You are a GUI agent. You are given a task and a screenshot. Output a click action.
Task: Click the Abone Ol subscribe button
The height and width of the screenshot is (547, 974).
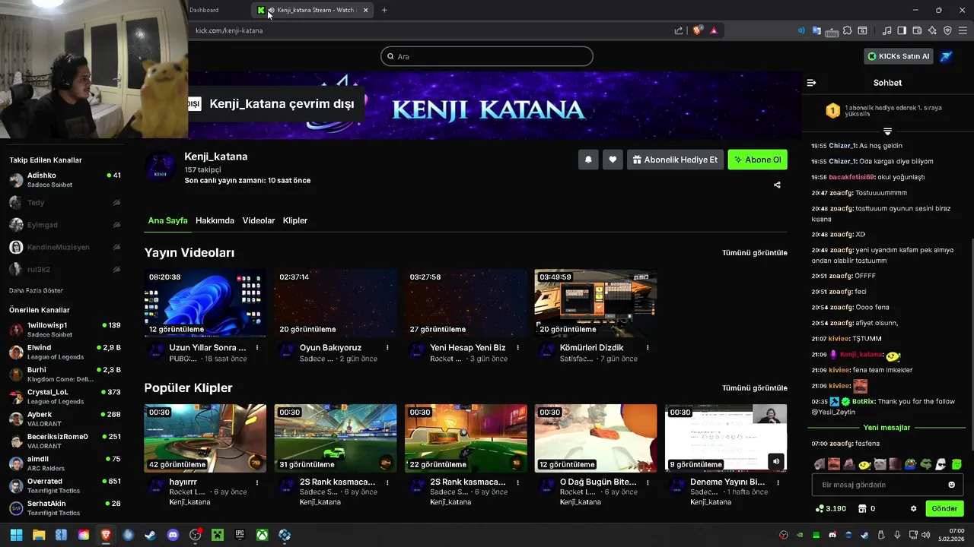tap(758, 160)
